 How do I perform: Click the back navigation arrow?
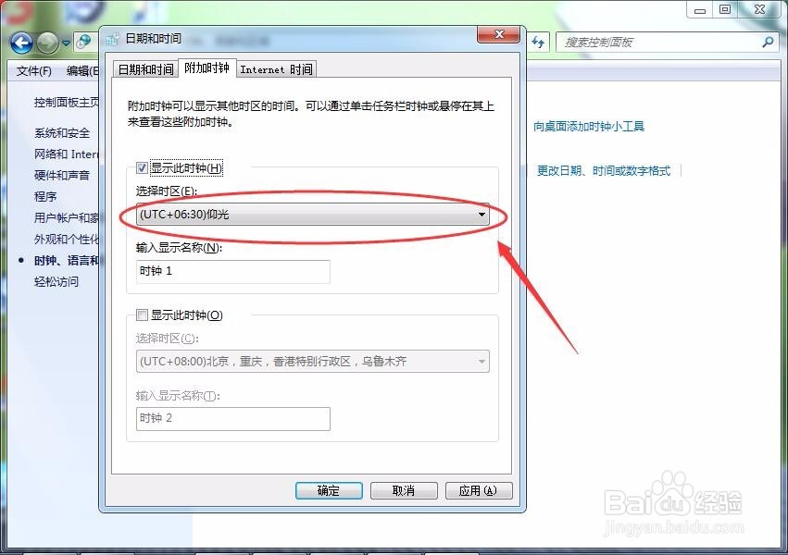pos(20,42)
